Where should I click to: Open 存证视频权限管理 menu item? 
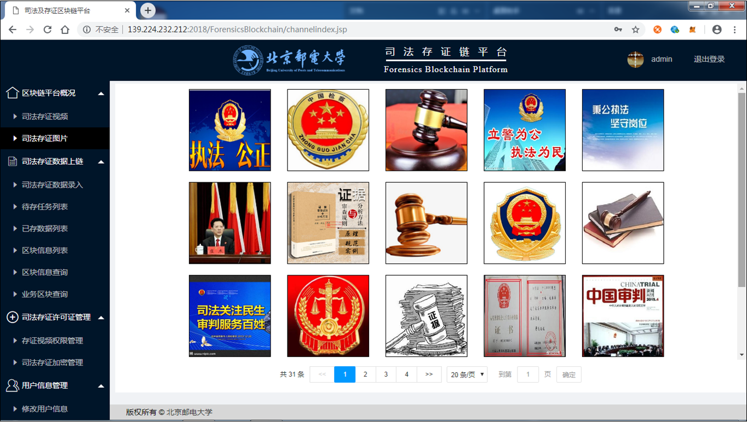click(53, 340)
